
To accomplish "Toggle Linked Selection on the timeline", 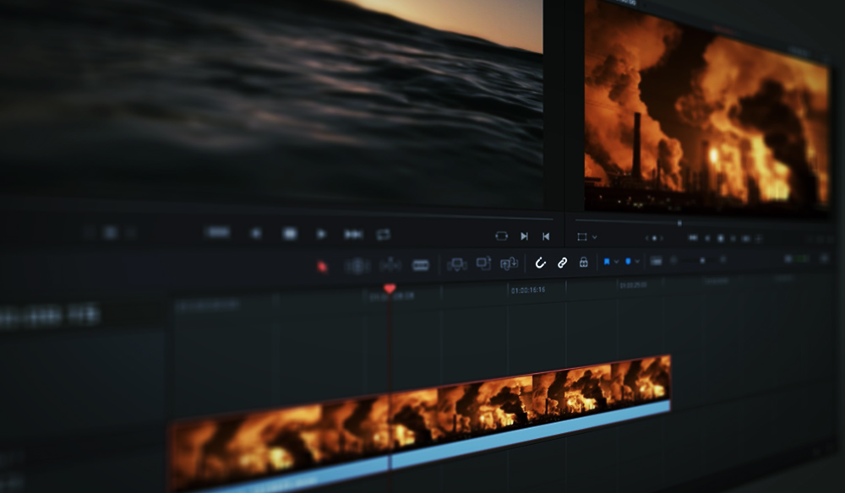I will tap(562, 262).
